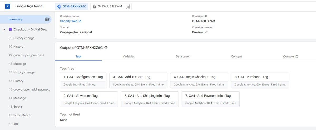
Task: Click the 'Source' label
Action: [x=64, y=27]
